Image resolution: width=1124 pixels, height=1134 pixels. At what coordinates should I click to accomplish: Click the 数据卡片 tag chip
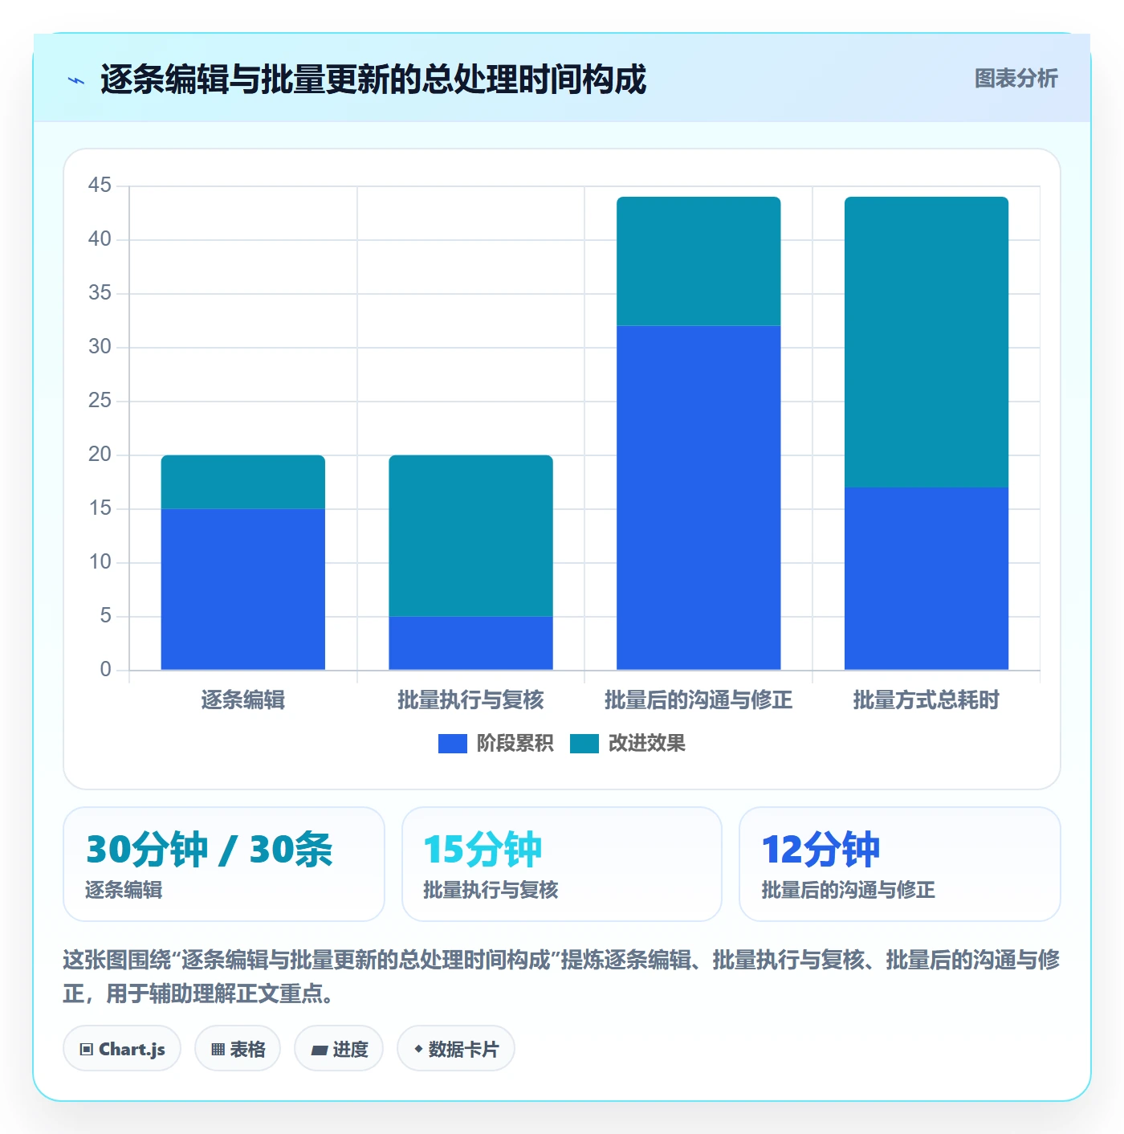(456, 1049)
